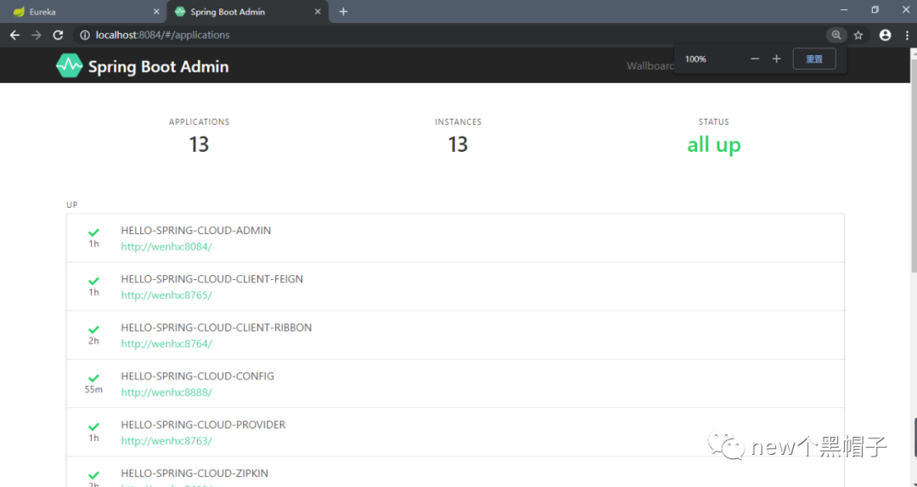Minimize the browser window

click(x=844, y=10)
